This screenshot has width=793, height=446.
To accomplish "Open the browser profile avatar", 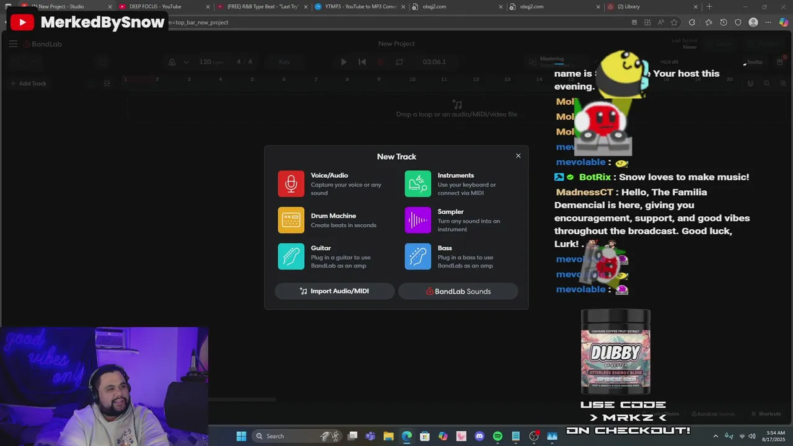I will (x=753, y=22).
